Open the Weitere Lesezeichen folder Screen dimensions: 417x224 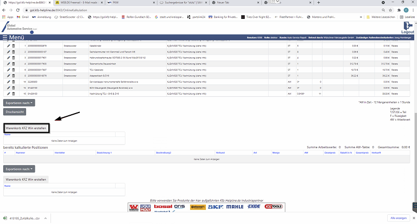tap(381, 17)
